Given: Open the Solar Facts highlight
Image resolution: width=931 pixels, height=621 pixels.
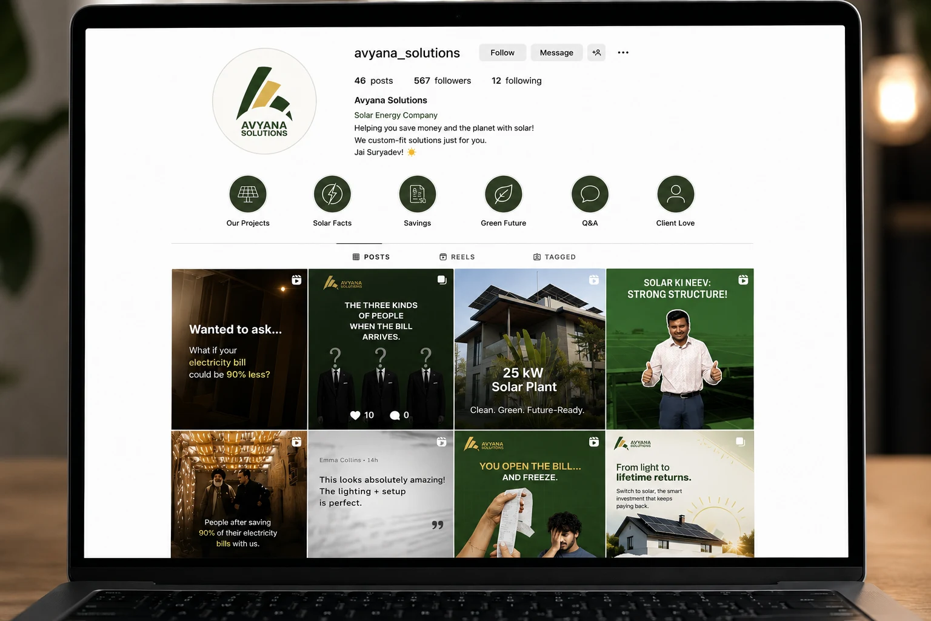Looking at the screenshot, I should (332, 194).
